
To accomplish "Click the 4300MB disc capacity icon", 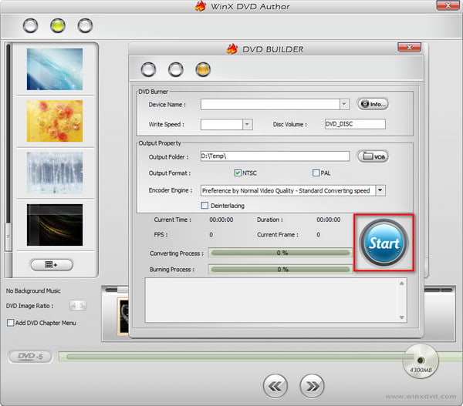I will pos(421,361).
